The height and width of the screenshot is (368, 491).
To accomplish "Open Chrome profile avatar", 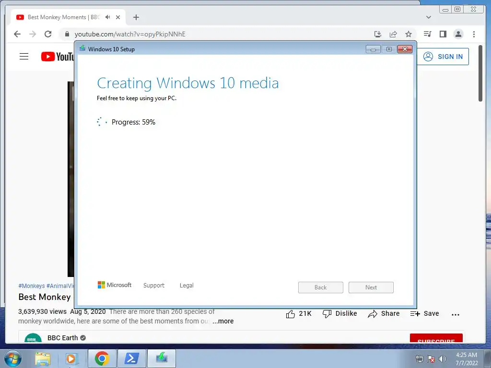I will point(458,34).
